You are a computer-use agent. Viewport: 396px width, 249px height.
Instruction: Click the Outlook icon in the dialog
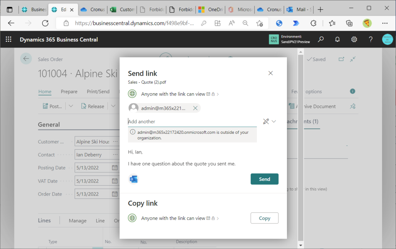coord(133,179)
